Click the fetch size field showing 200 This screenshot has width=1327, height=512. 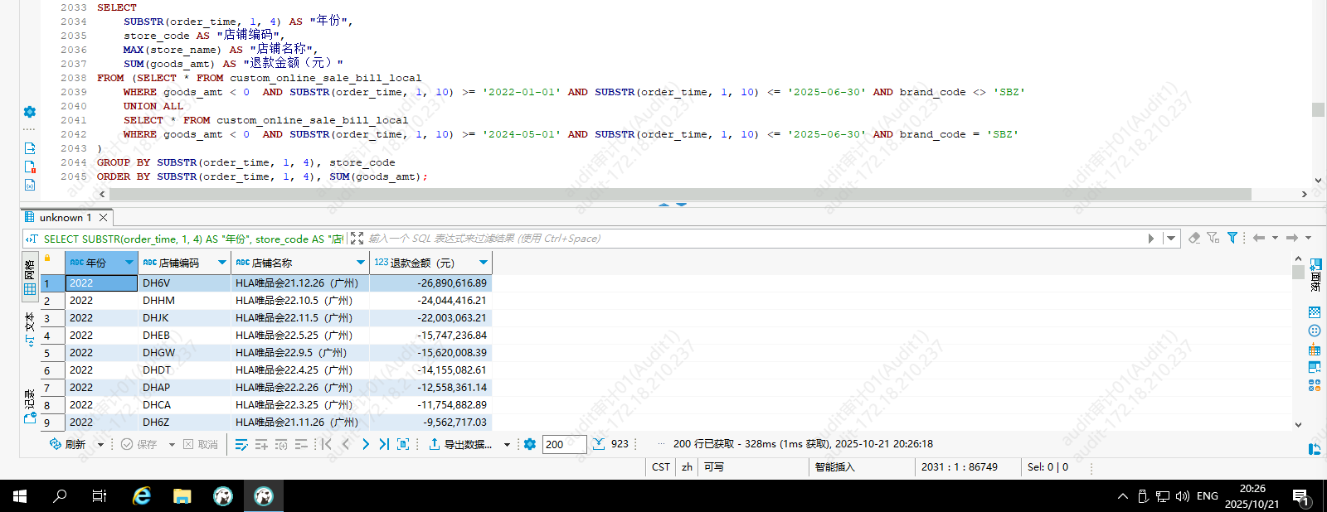point(564,444)
